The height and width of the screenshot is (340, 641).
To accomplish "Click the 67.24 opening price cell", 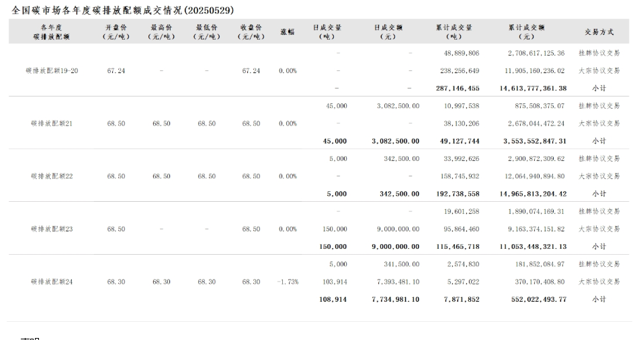I will tap(116, 70).
